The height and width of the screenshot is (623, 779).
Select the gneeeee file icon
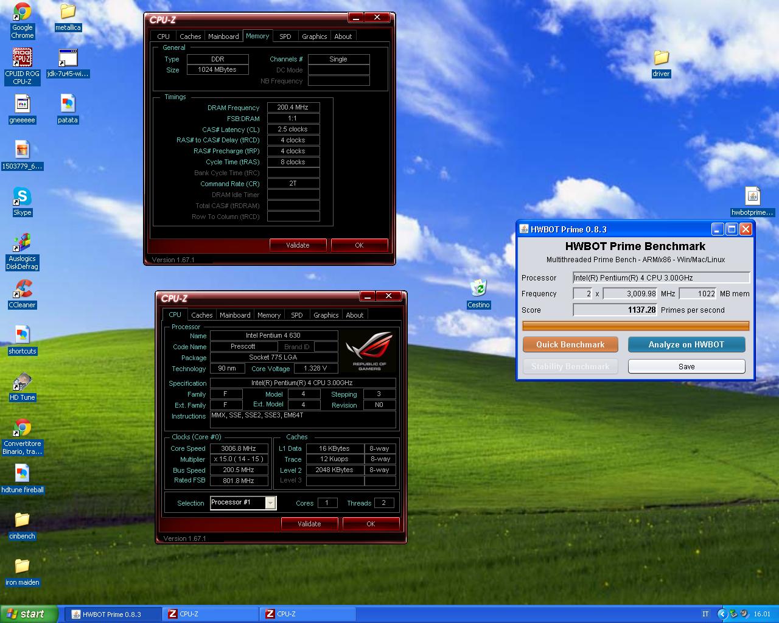(x=23, y=110)
